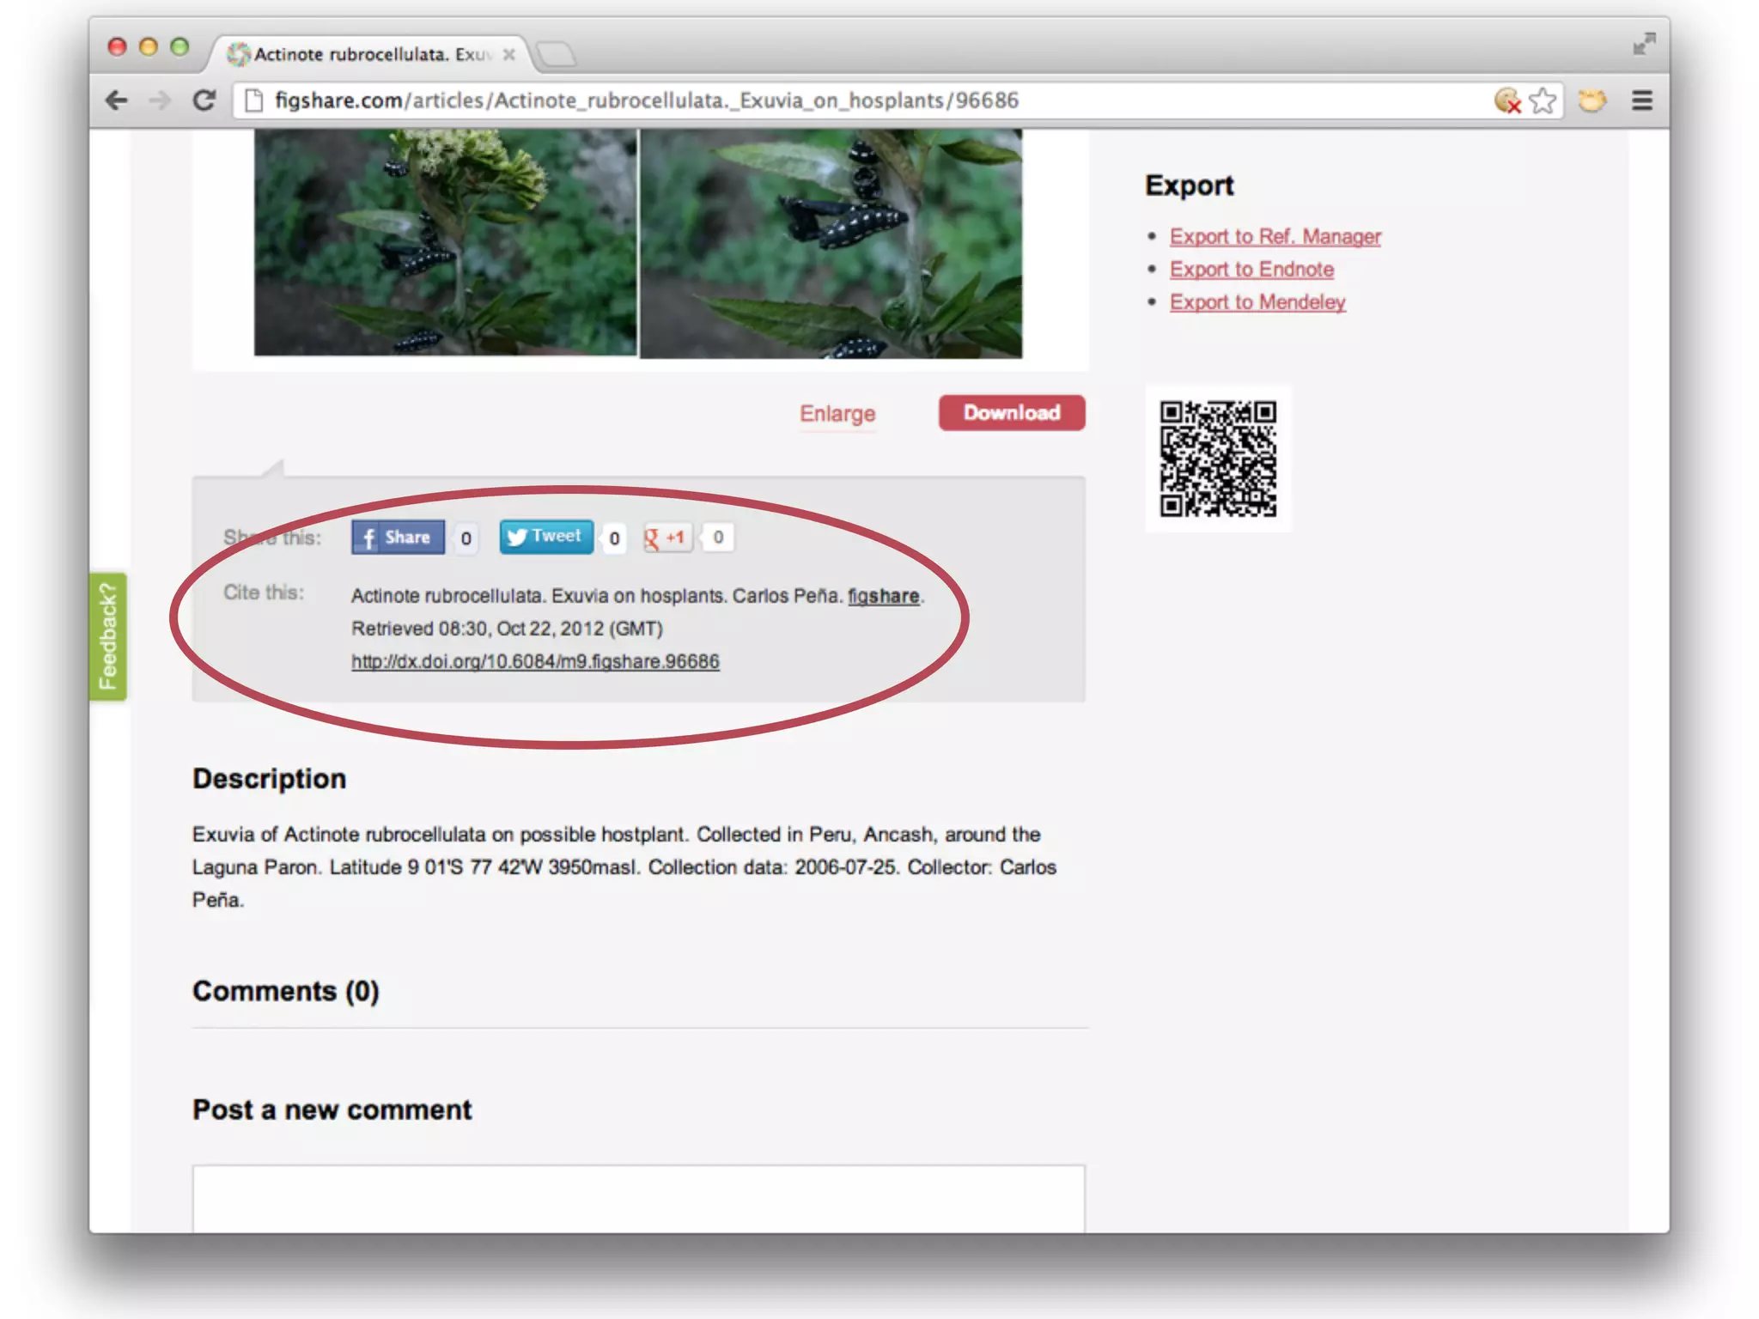Bookmark page with the star icon
Viewport: 1759px width, 1319px height.
point(1543,100)
